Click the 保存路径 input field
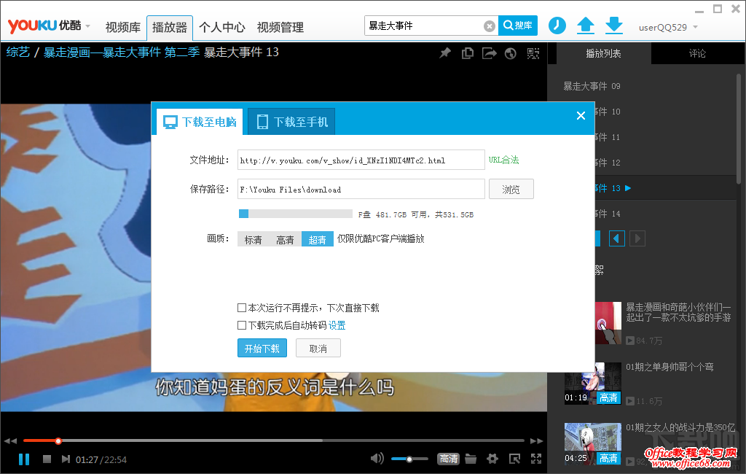Screen dimensions: 746x474 point(361,190)
